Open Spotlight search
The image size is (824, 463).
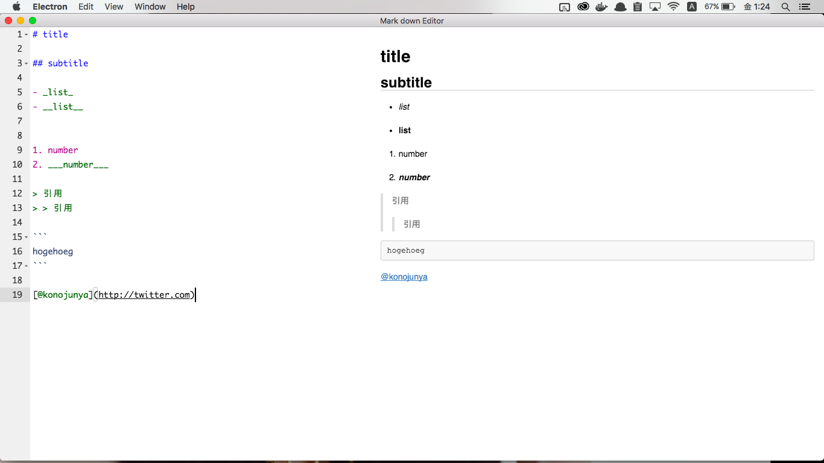click(x=785, y=7)
